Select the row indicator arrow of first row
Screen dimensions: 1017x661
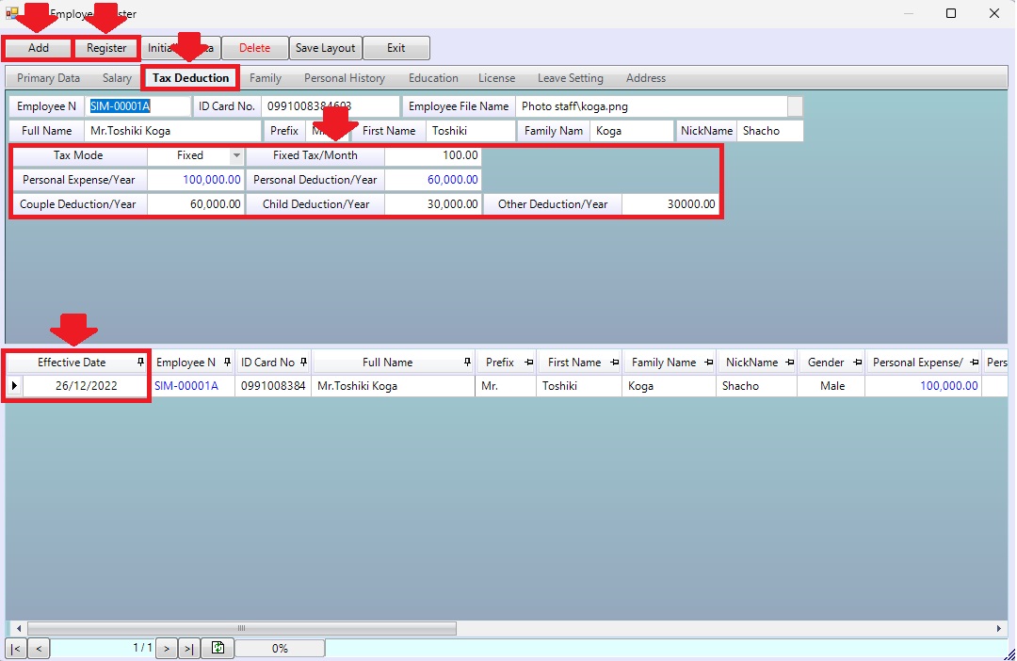tap(13, 386)
